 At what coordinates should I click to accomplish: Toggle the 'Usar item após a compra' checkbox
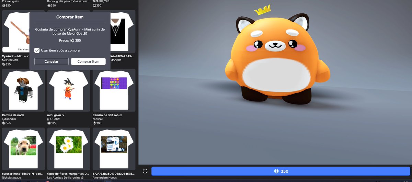point(37,50)
